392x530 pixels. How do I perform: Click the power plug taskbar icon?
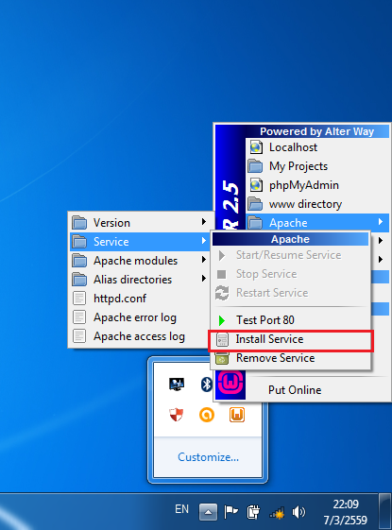(x=253, y=512)
